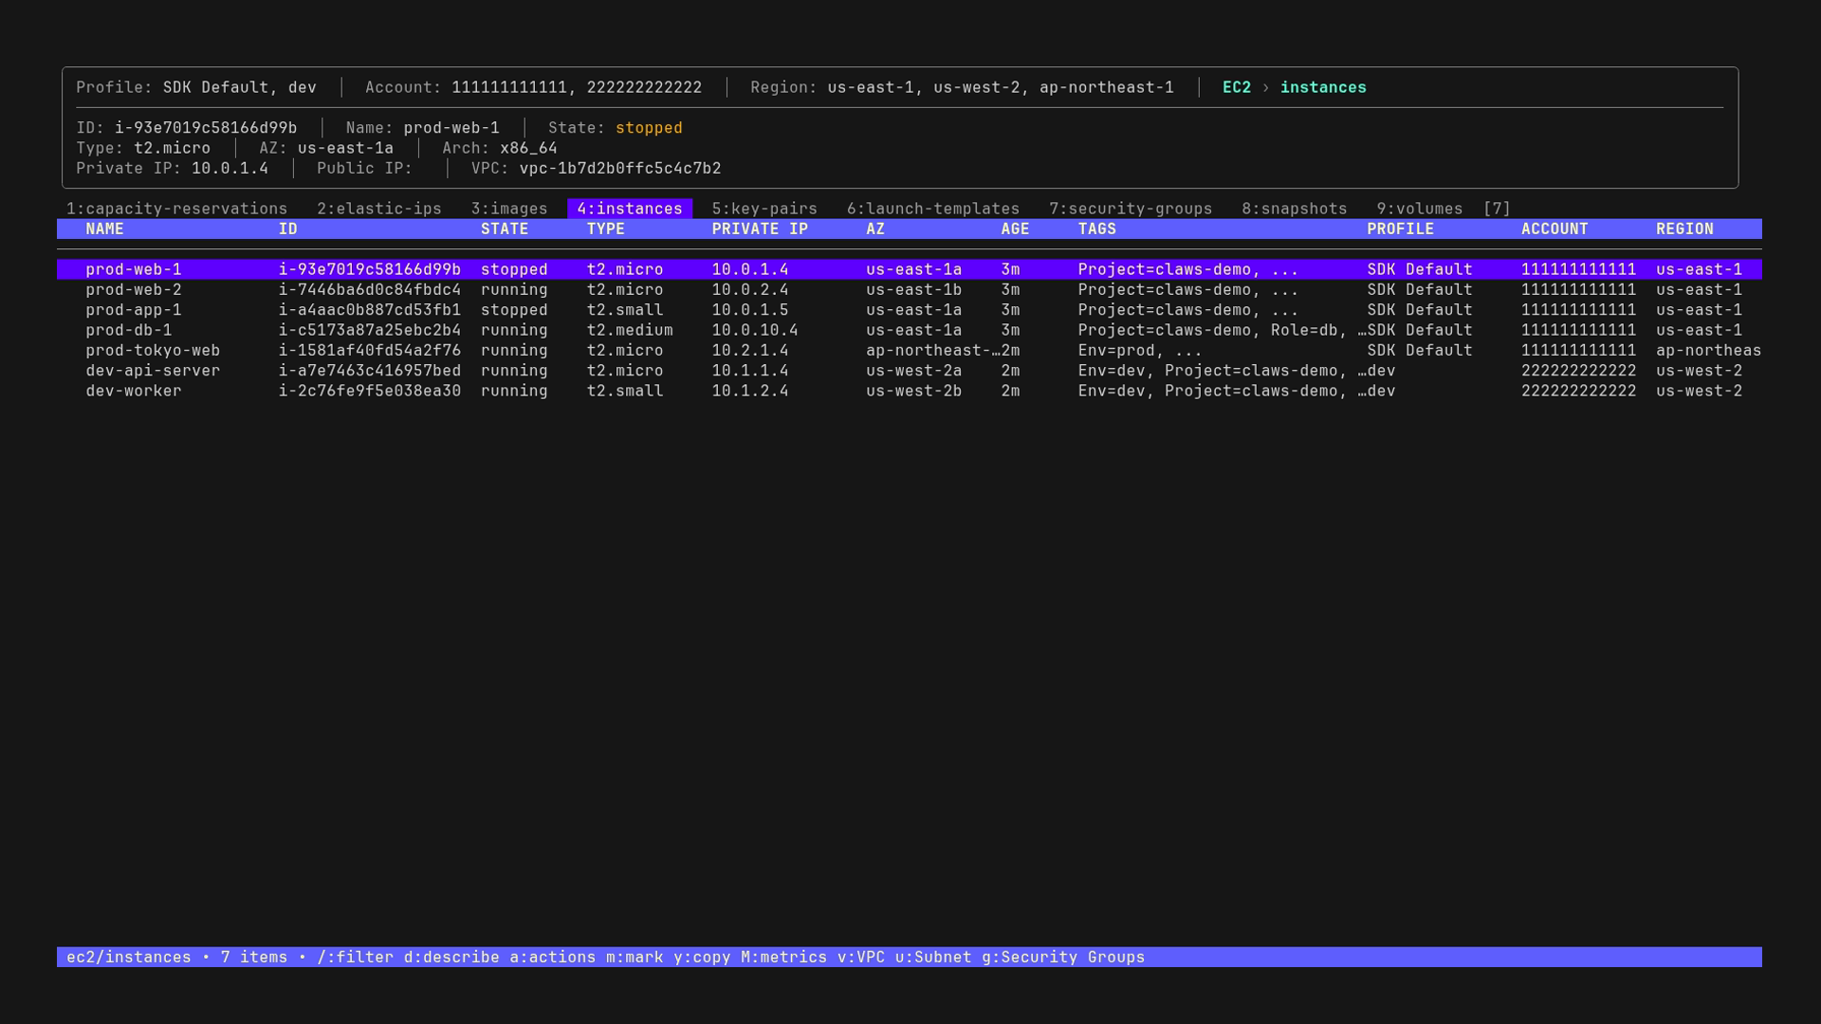Open the launch-templates tab

[932, 209]
